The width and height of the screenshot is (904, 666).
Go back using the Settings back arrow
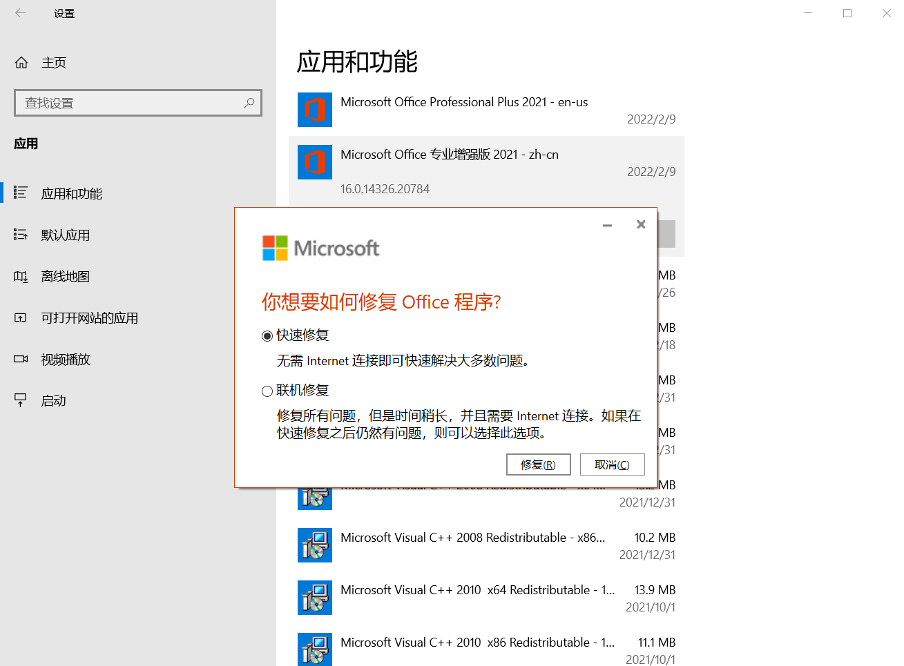(x=21, y=13)
